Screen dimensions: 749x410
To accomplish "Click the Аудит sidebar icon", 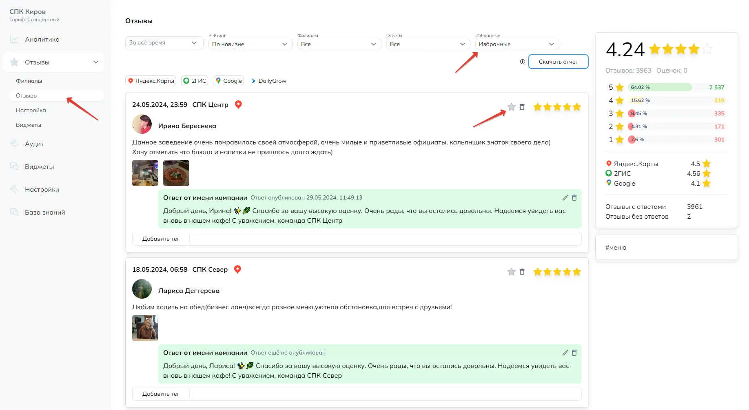I will click(x=14, y=144).
